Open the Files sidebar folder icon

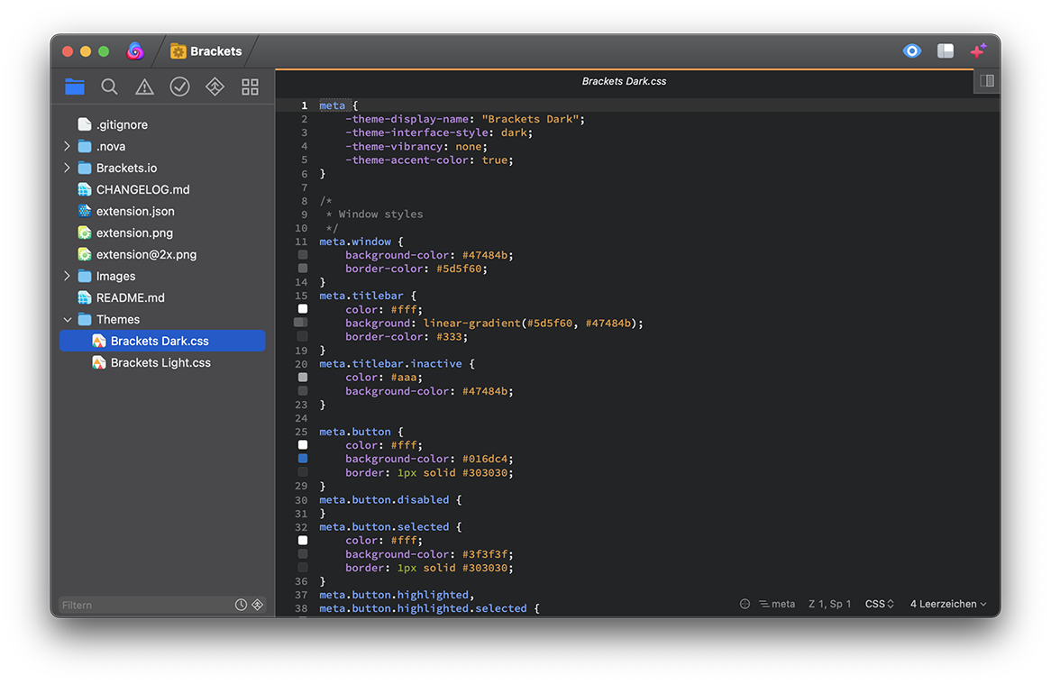click(75, 87)
